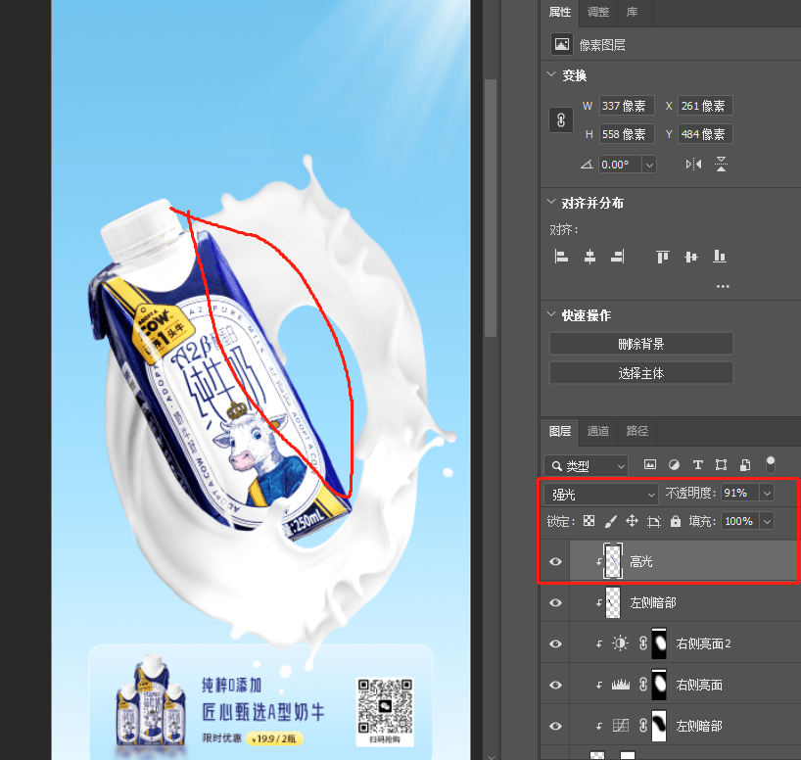Click the brightness adjustment icon on 右侧亮面2

pyautogui.click(x=620, y=642)
